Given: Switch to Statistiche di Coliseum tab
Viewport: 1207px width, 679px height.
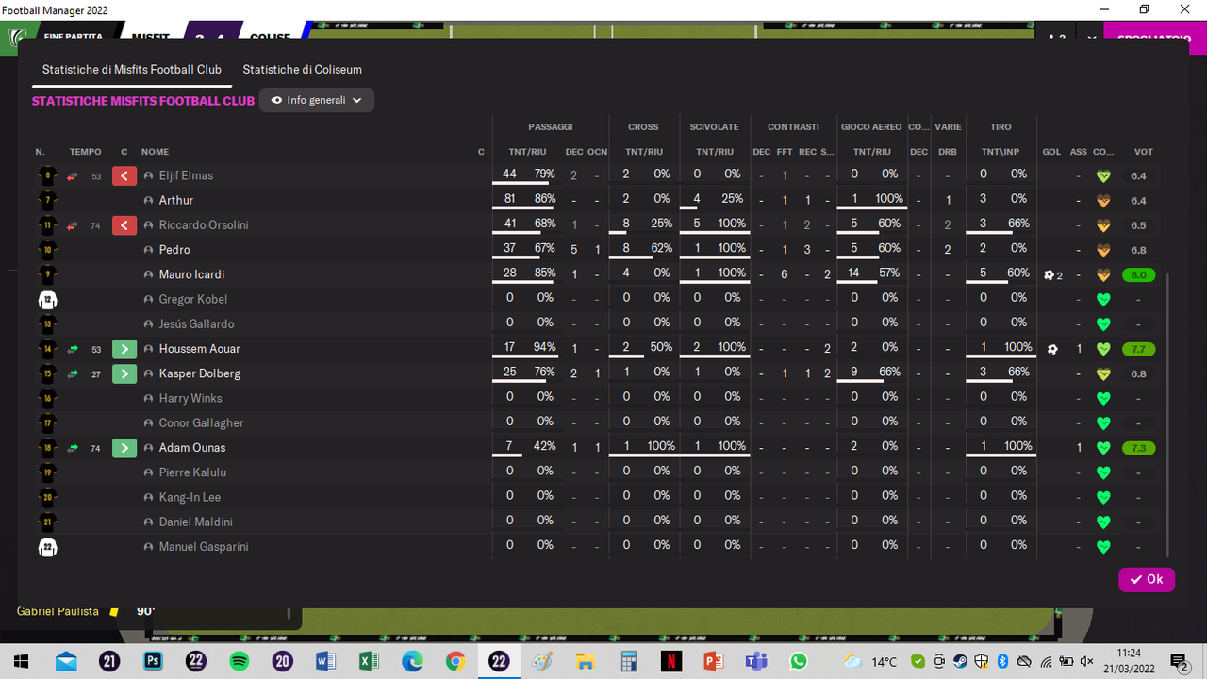Looking at the screenshot, I should click(303, 70).
